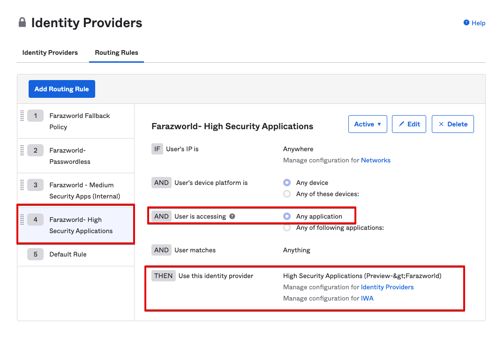Click the Help question mark icon
The height and width of the screenshot is (345, 504).
[466, 22]
